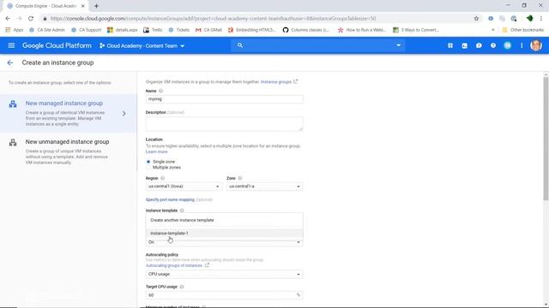Viewport: 549px width, 308px height.
Task: Click the green extension icon in Chrome toolbar
Action: click(530, 19)
